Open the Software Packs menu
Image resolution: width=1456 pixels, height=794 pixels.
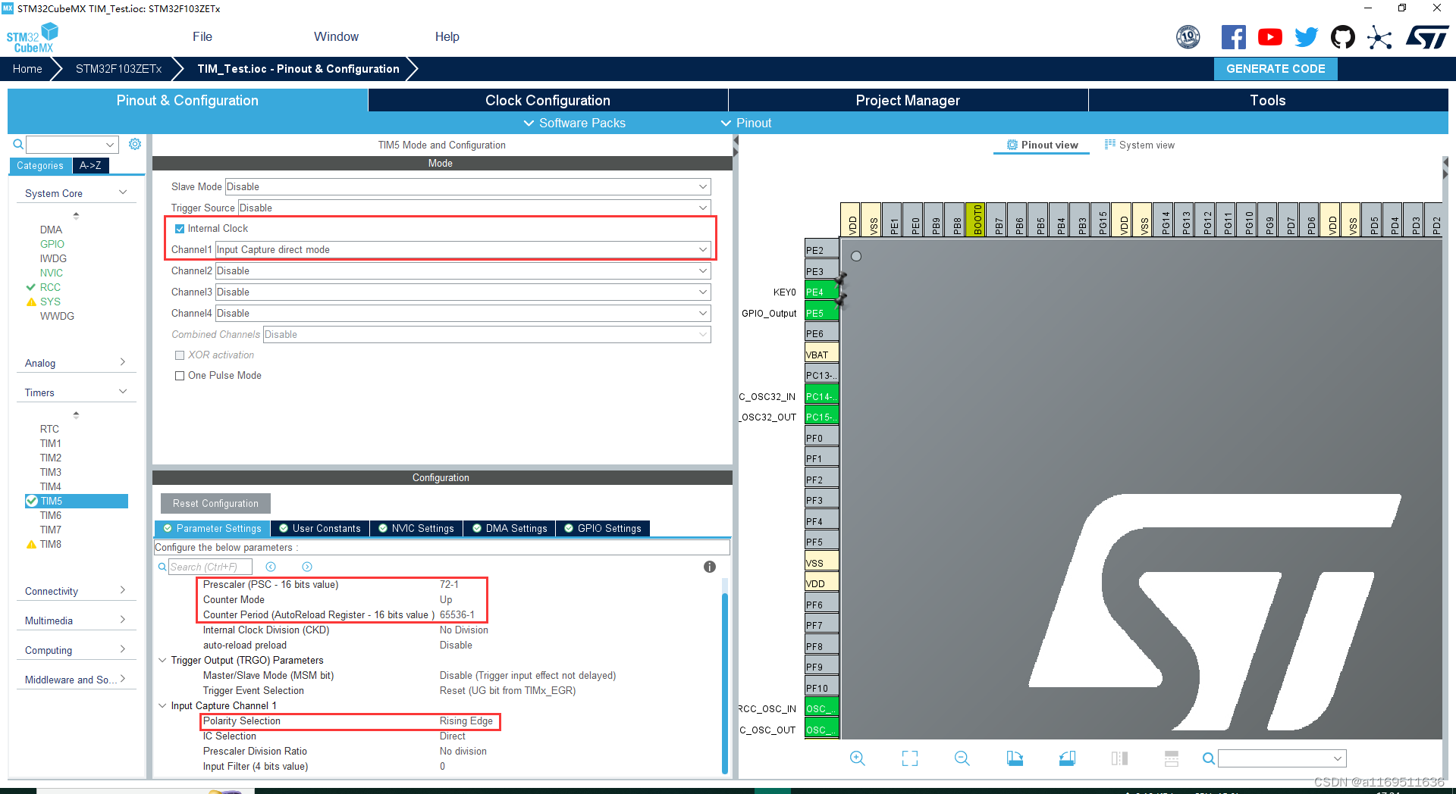575,123
